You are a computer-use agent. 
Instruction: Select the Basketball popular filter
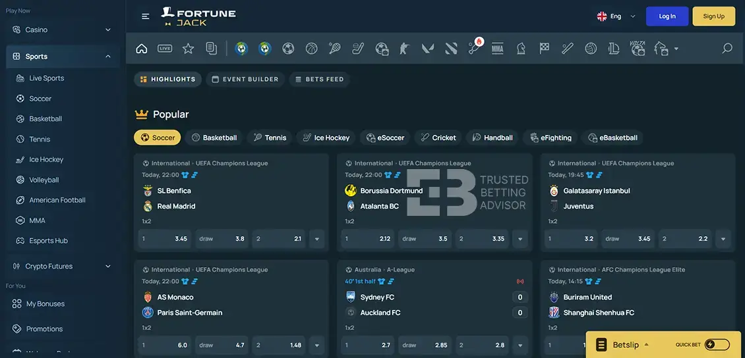214,138
